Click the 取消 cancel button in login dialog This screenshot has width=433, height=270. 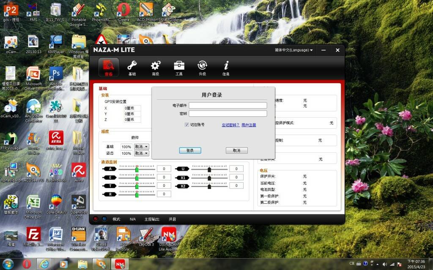click(237, 151)
